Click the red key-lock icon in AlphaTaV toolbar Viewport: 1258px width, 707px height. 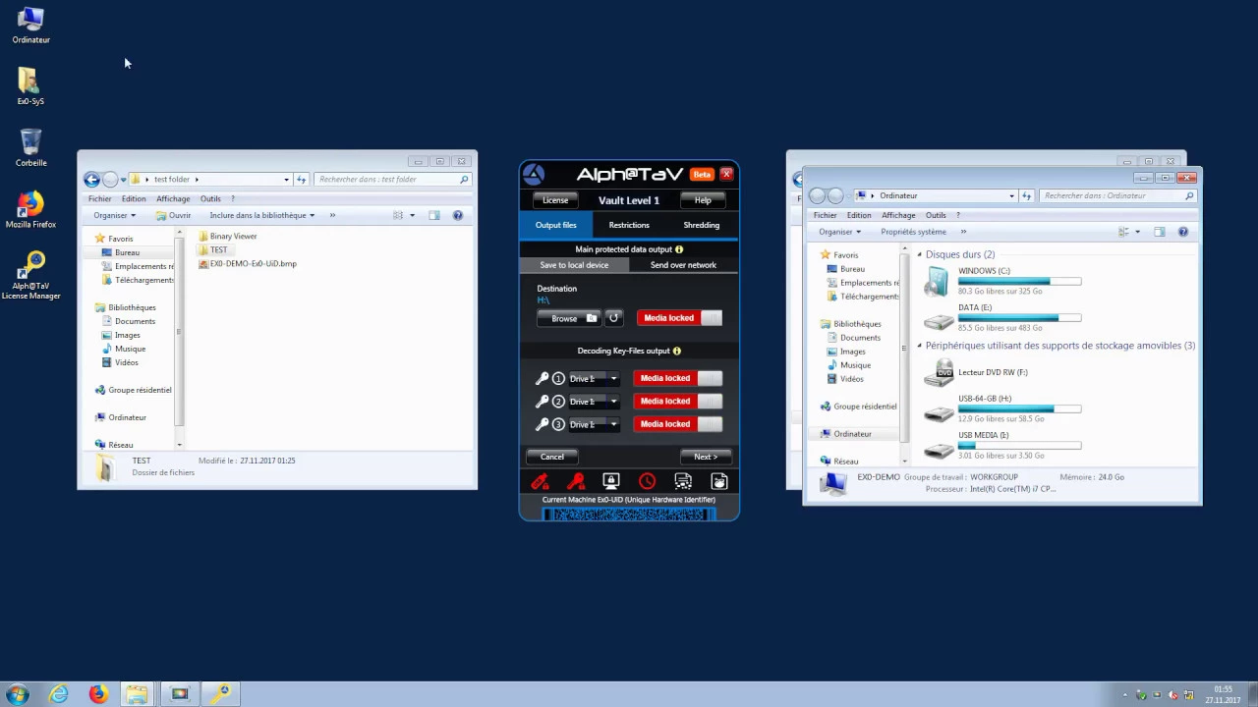point(576,481)
